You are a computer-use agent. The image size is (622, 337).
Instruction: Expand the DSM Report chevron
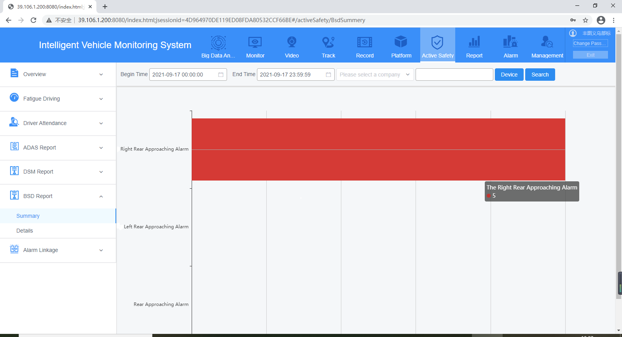[x=101, y=172]
